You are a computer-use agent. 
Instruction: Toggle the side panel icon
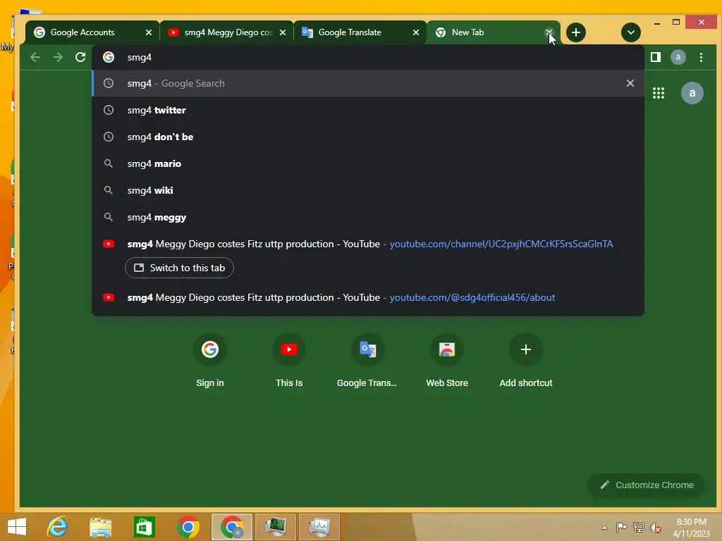tap(655, 57)
